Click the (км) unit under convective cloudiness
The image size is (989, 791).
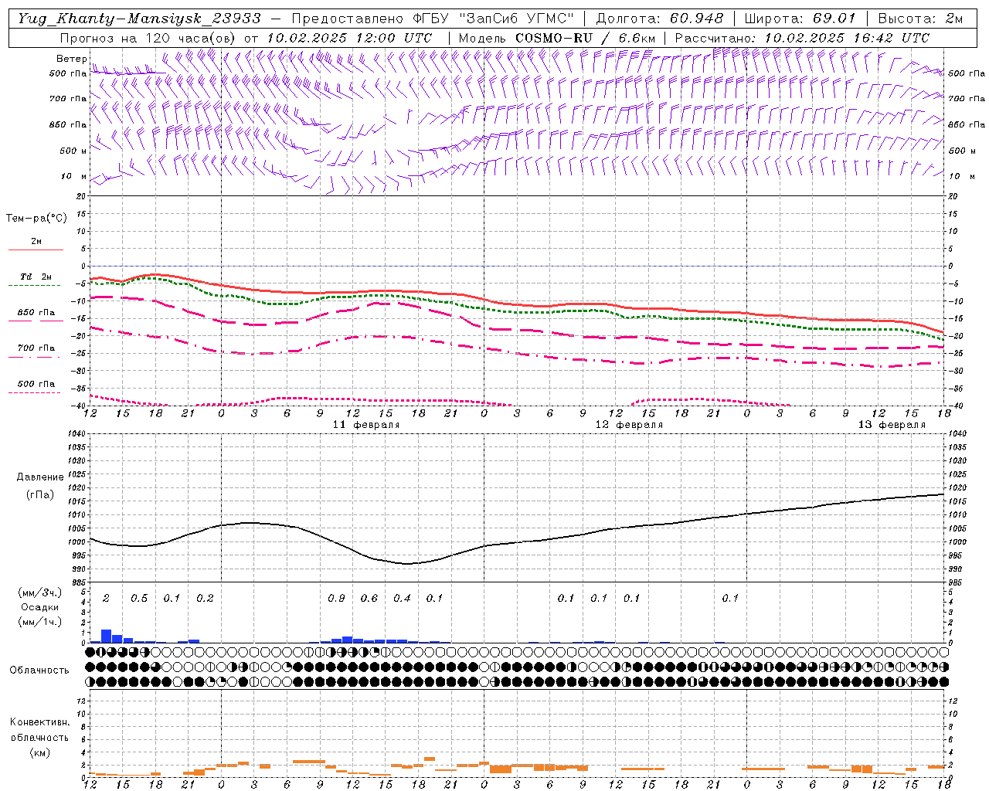tap(39, 752)
